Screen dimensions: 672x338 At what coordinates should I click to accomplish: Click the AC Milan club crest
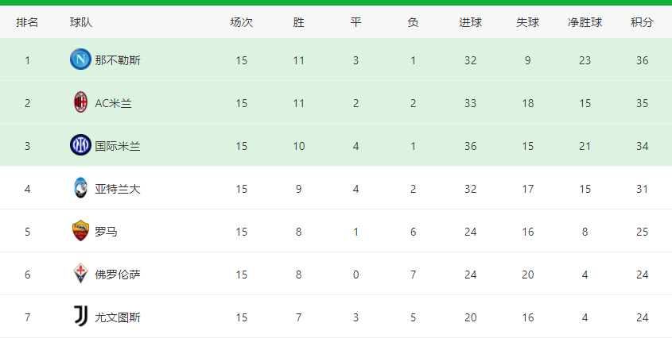80,102
